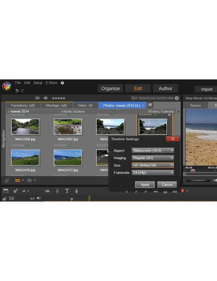This screenshot has width=217, height=281.
Task: Select the IMAG2407.jpg thumbnail
Action: click(68, 127)
